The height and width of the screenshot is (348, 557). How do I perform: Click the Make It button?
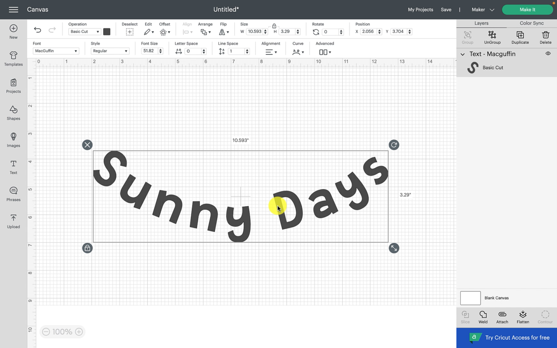[527, 9]
